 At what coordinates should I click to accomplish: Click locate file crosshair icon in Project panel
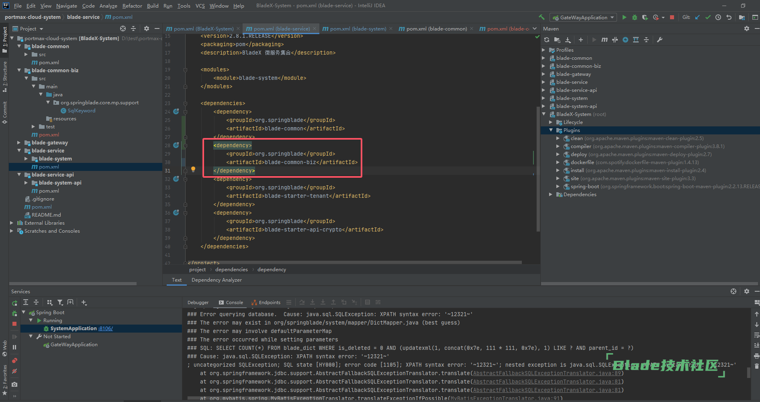123,28
